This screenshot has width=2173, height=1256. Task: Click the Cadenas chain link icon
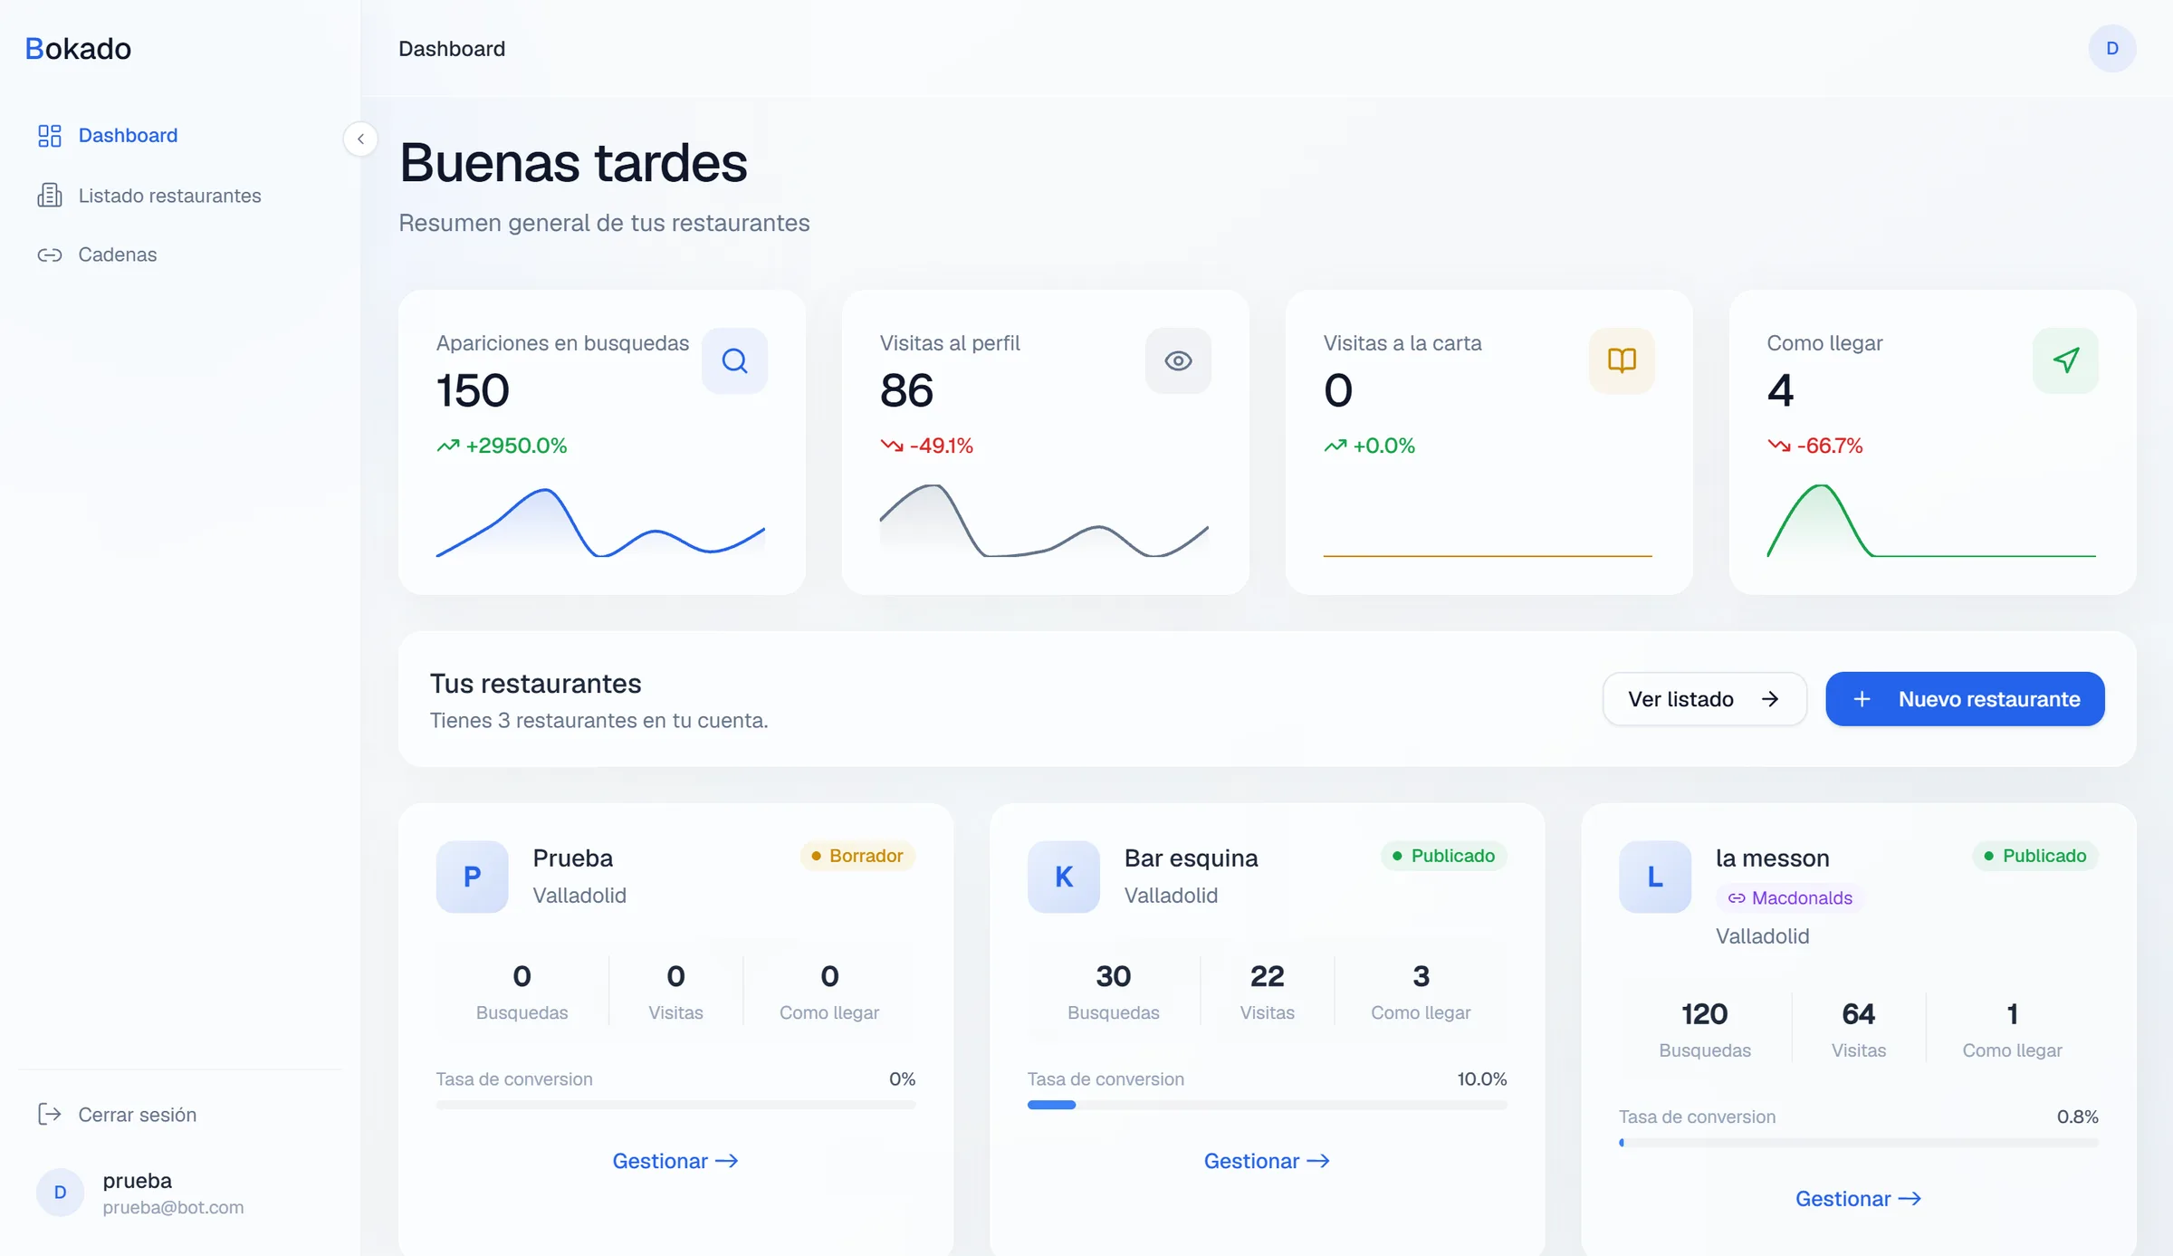tap(50, 255)
